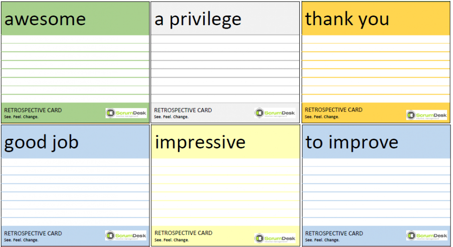Click the lined writing area of awesome card
Viewport: 453px width, 247px height.
(x=75, y=69)
